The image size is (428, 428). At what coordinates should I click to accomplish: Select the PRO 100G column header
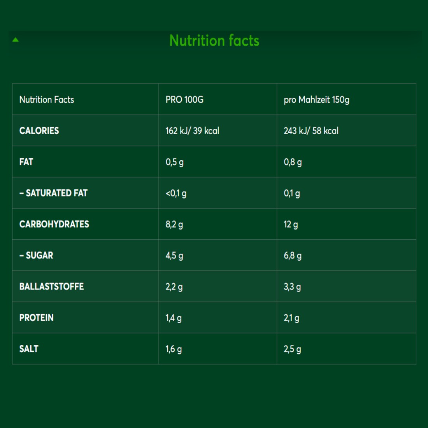coord(184,100)
